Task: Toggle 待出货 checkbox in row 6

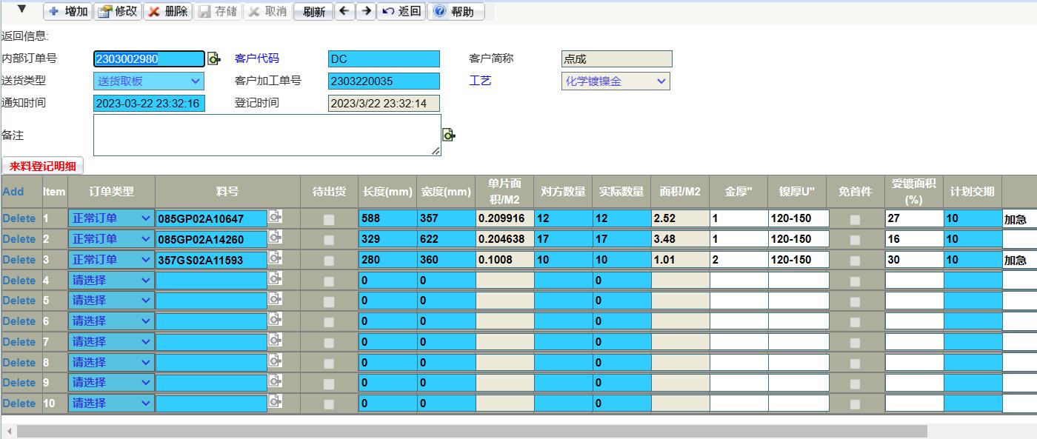Action: click(329, 323)
